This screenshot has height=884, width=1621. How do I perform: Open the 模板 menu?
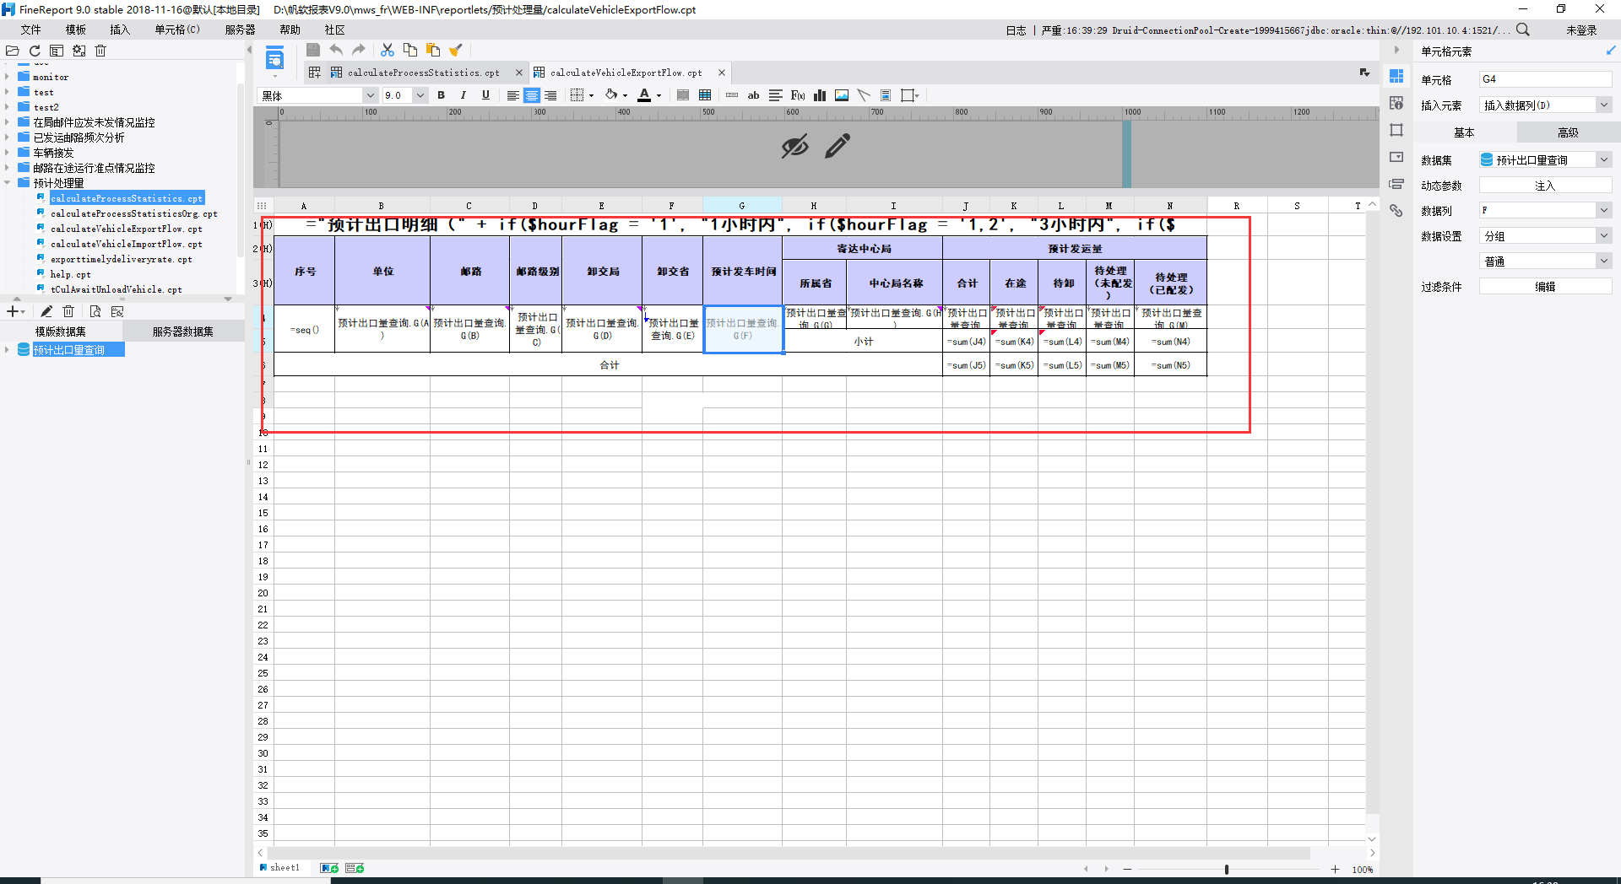point(76,30)
